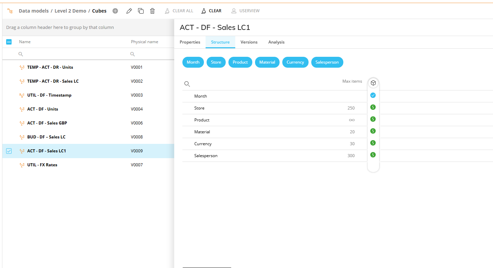Toggle the select-all checkbox in header
Image resolution: width=493 pixels, height=268 pixels.
(x=9, y=42)
